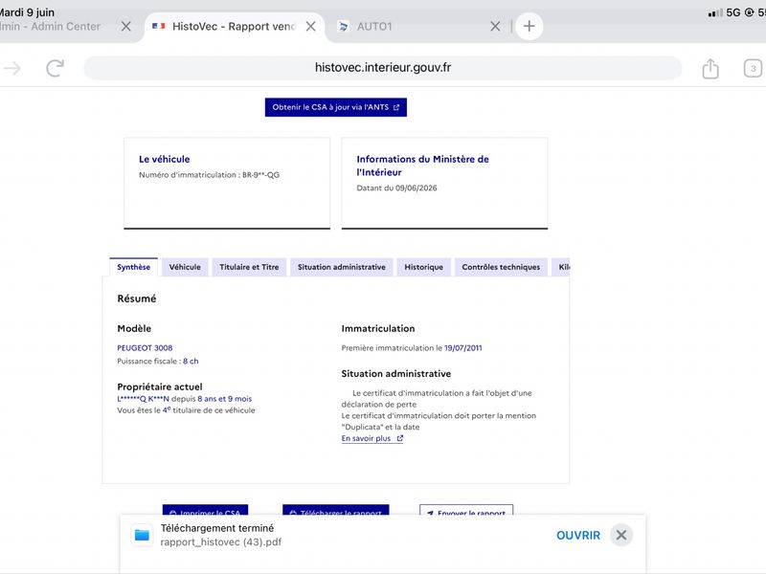The image size is (766, 574).
Task: Show the open tabs counter
Action: tap(753, 68)
